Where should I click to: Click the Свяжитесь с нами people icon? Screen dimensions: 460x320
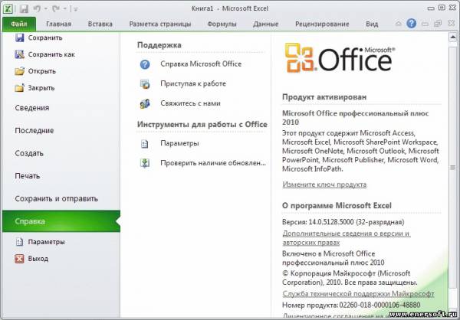tap(145, 104)
